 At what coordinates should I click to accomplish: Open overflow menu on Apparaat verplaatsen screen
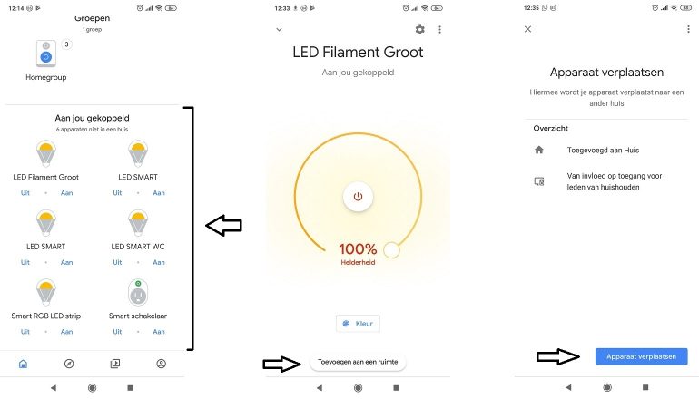coord(687,29)
